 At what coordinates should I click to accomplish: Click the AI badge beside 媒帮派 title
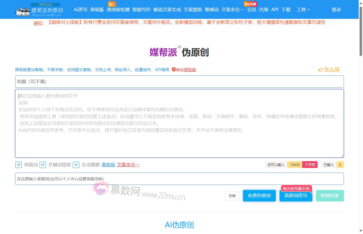pos(179,47)
